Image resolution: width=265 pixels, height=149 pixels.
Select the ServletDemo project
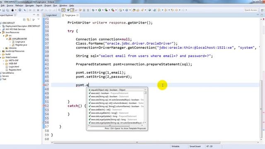8,73
